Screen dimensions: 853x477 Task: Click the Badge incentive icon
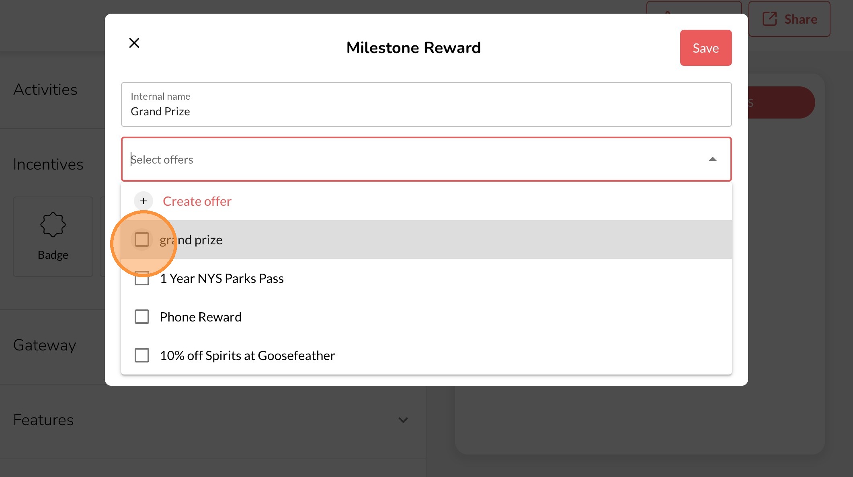(53, 225)
